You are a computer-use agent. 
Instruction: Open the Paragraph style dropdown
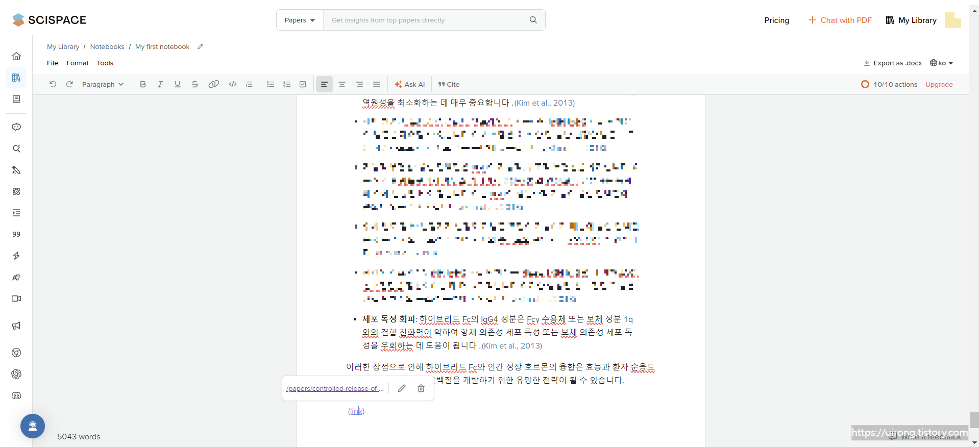(x=103, y=84)
